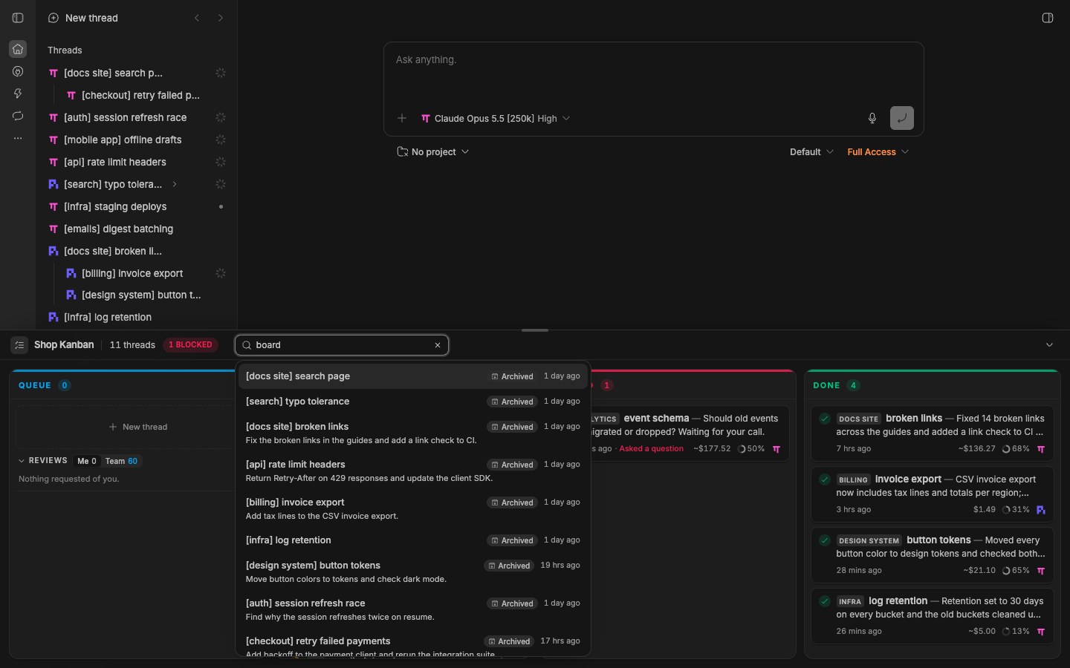Image resolution: width=1070 pixels, height=668 pixels.
Task: Click the status dot next to [infra] staging deploys
Action: [221, 206]
